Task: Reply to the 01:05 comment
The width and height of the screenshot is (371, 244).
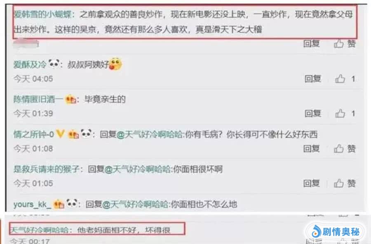Action: point(311,183)
